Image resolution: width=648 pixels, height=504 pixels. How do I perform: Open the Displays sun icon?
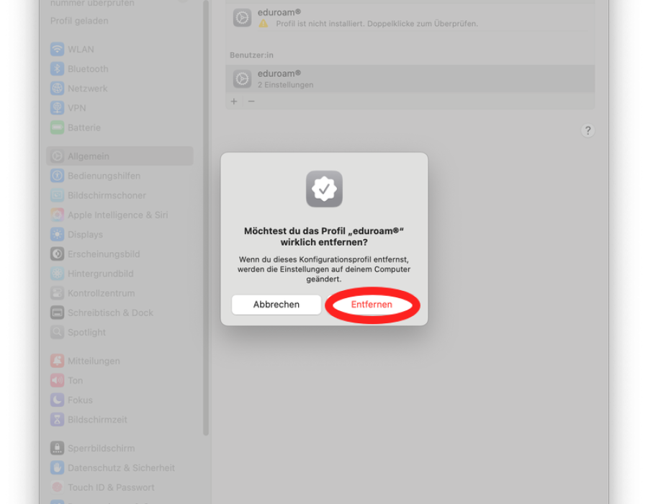click(57, 234)
